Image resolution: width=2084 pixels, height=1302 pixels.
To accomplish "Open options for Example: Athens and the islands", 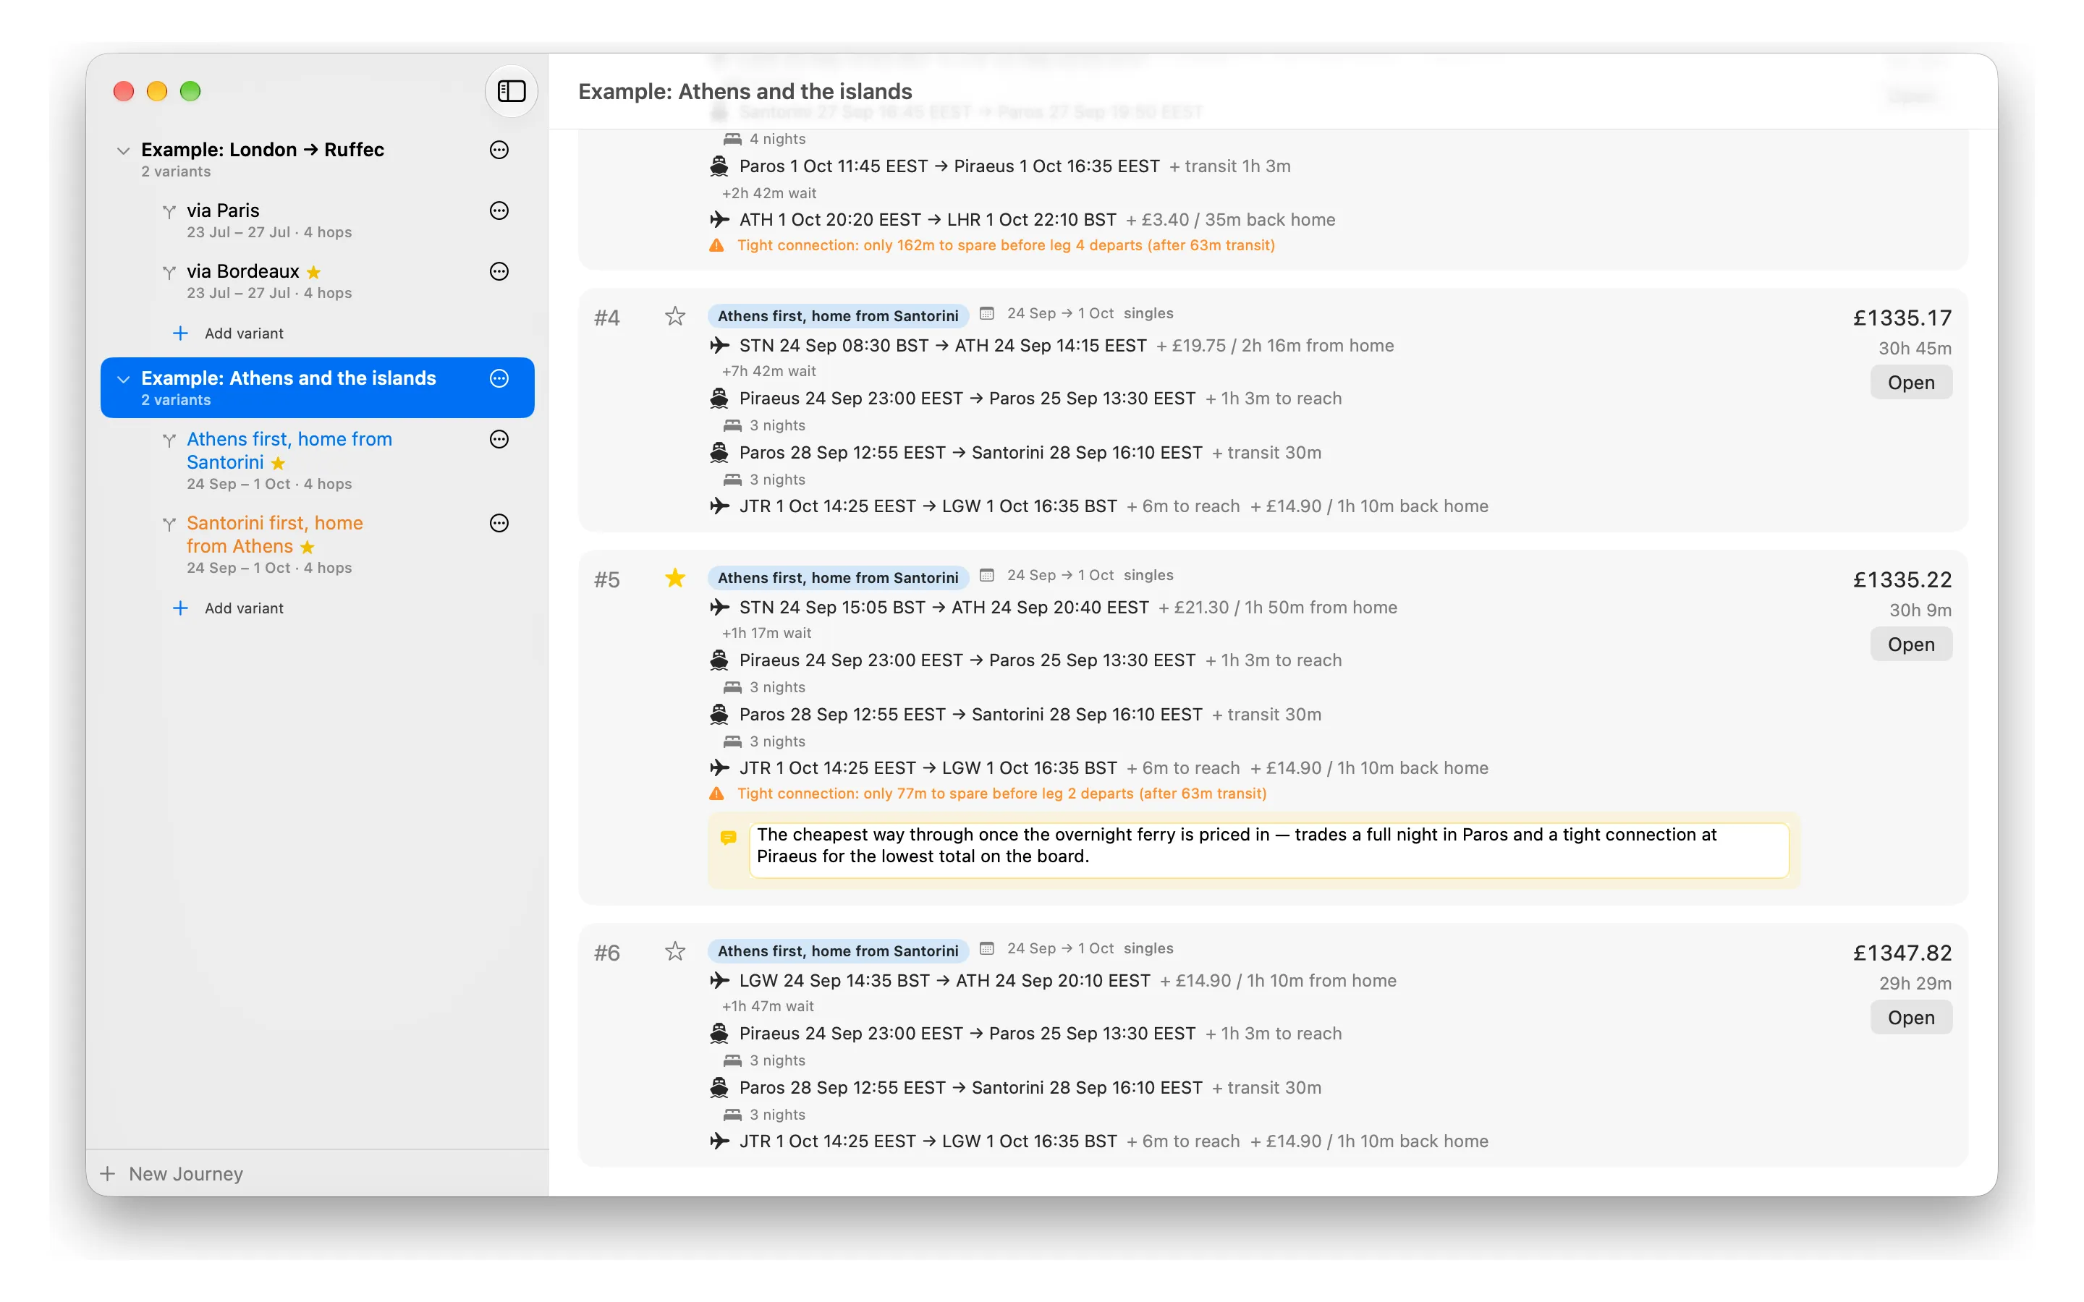I will (499, 379).
